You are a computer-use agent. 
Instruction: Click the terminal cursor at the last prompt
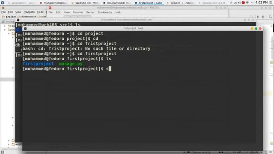pyautogui.click(x=110, y=69)
